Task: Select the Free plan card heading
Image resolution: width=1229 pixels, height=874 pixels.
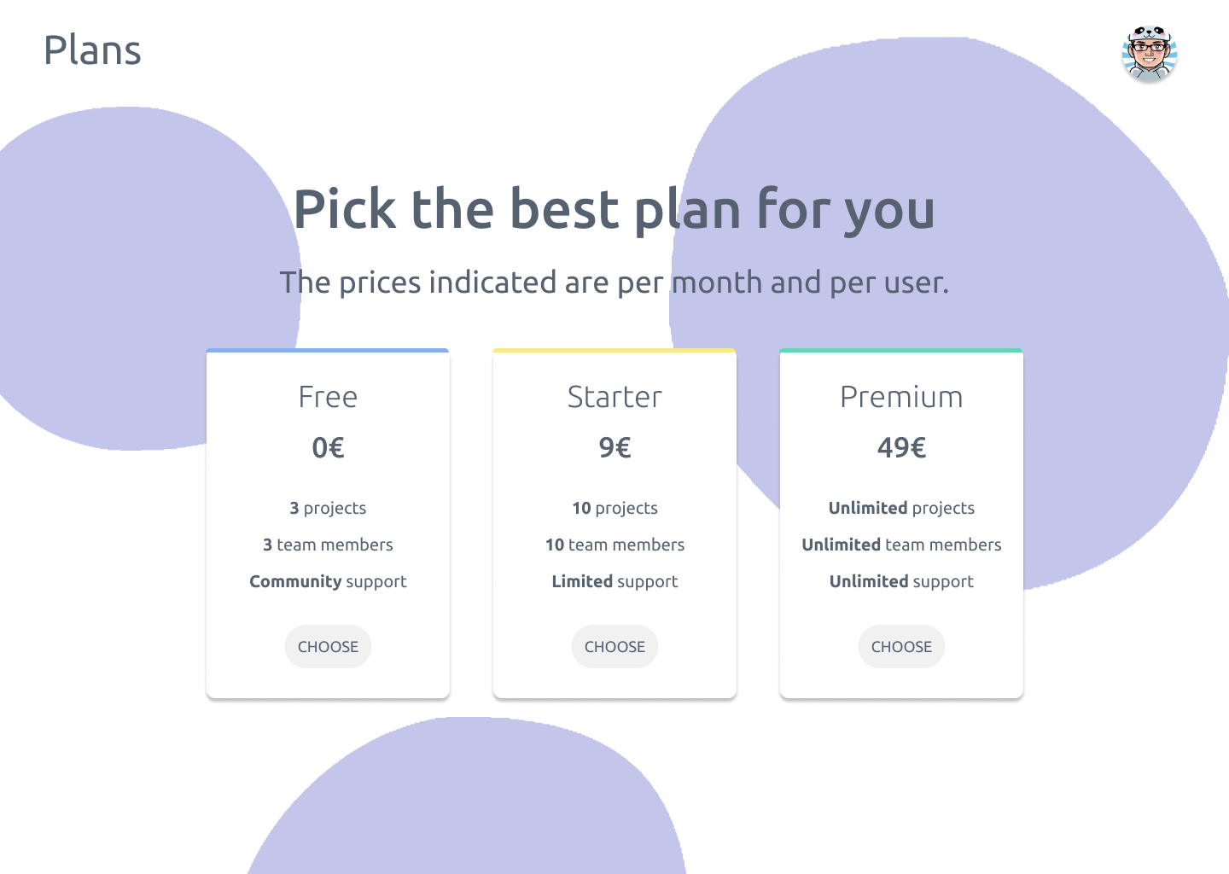Action: [x=328, y=397]
